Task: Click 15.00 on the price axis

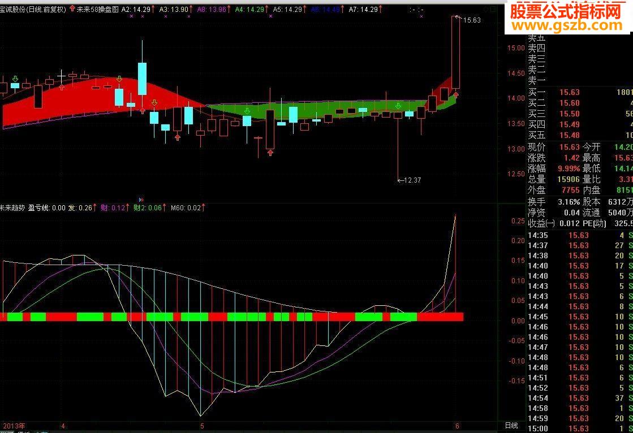Action: [515, 48]
